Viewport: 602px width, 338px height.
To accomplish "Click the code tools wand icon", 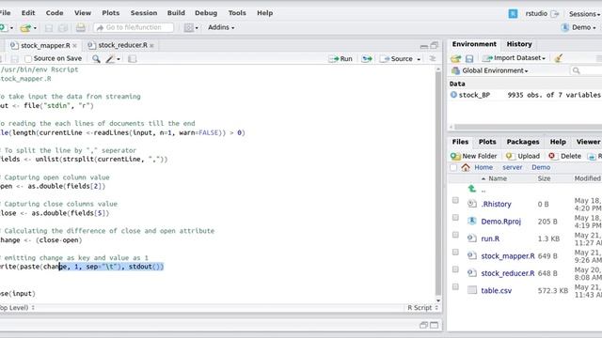I will click(x=110, y=58).
